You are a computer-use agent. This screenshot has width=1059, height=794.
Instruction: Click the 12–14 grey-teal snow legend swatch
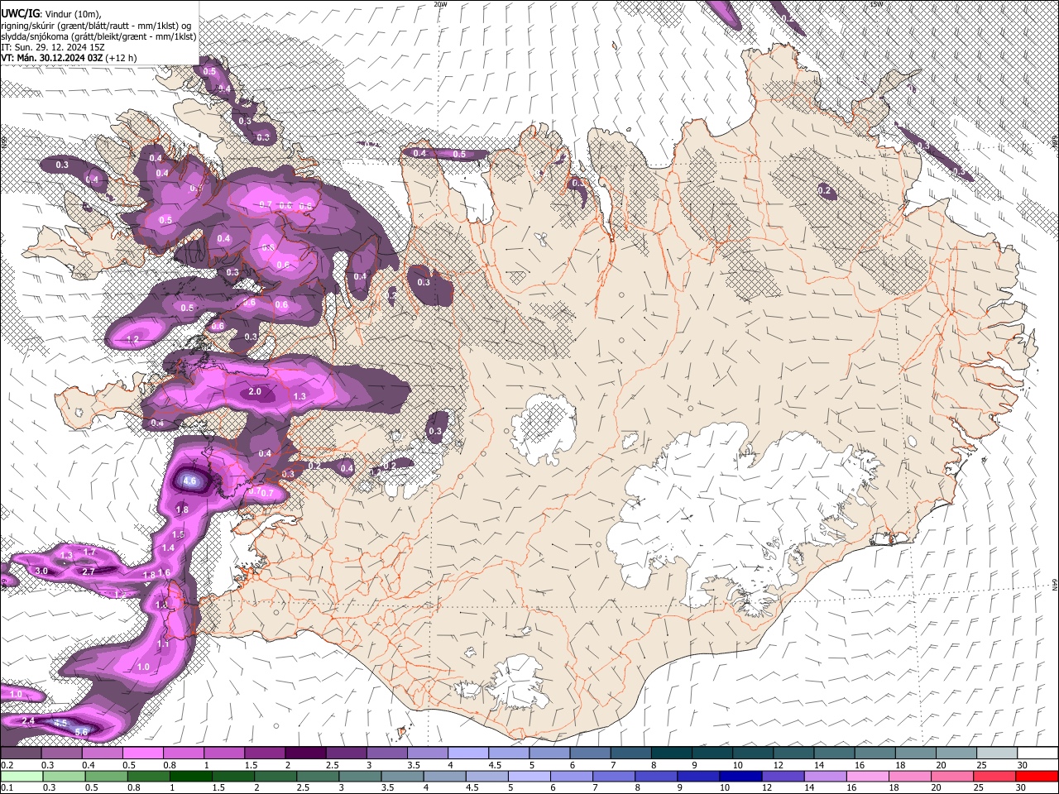click(x=794, y=753)
